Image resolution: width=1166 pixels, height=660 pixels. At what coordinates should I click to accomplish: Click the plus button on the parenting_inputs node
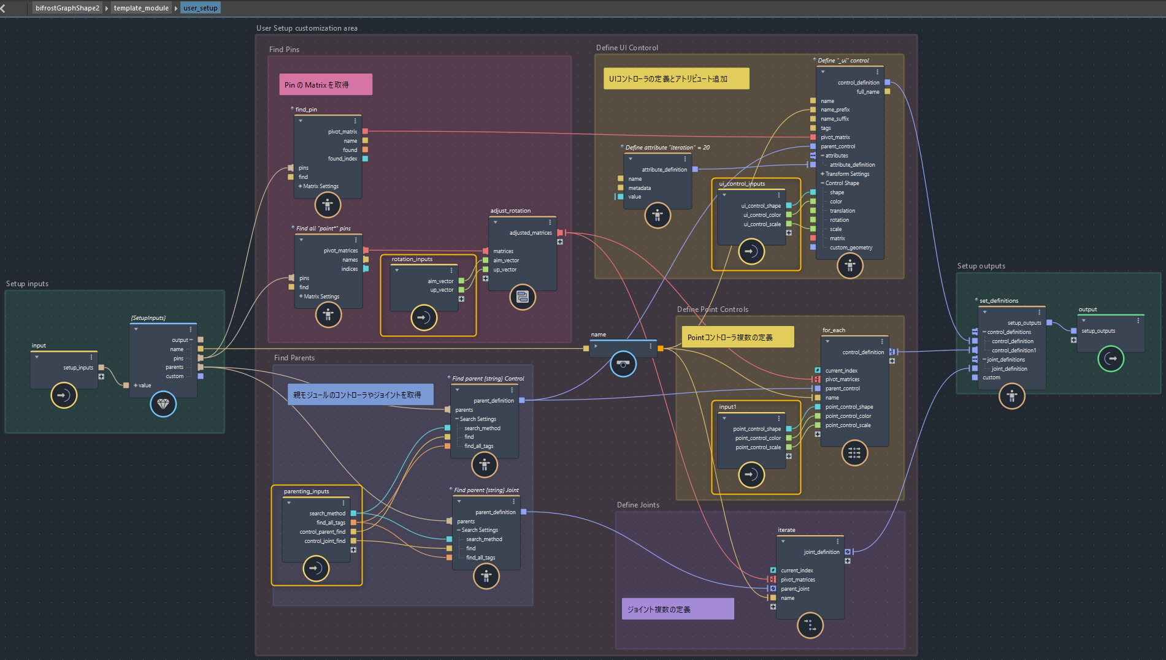point(353,550)
